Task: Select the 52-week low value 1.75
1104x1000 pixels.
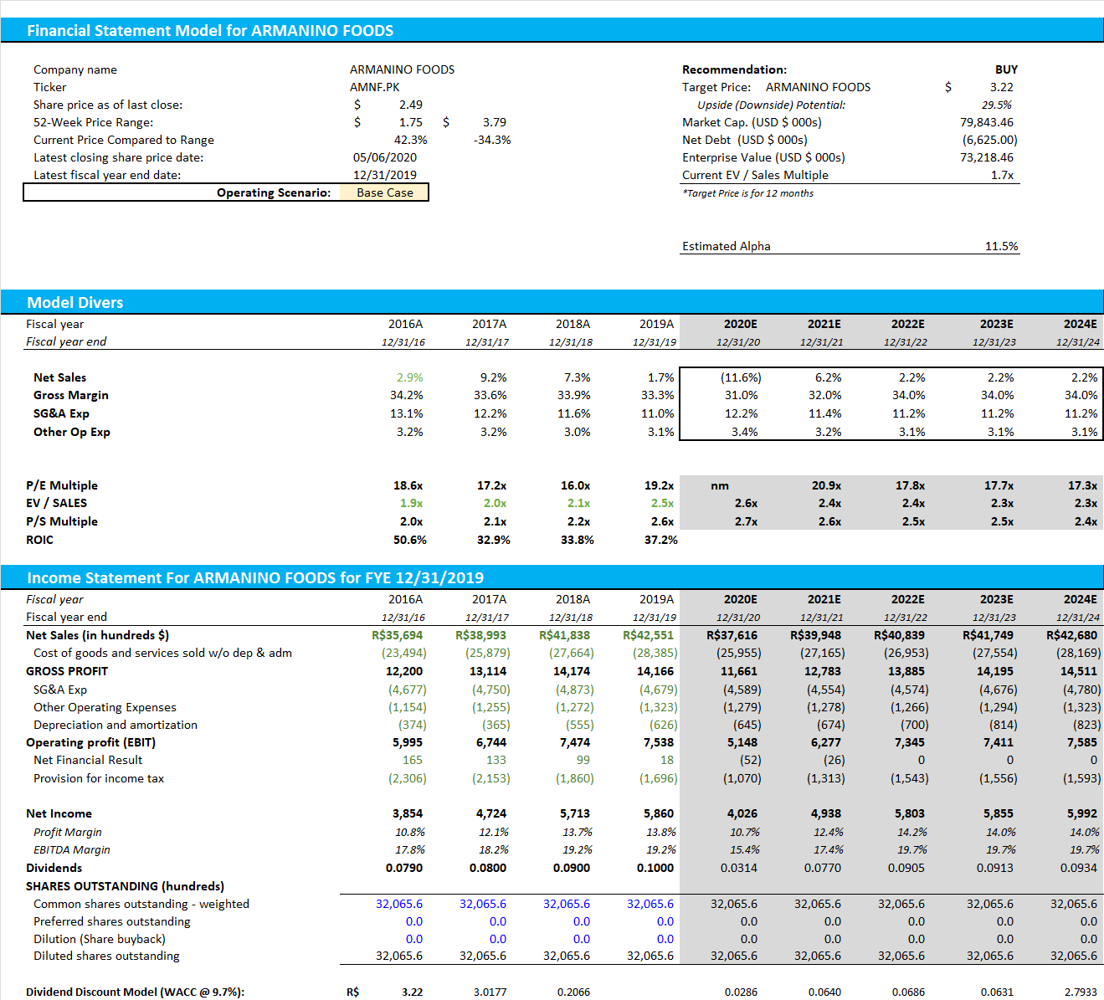Action: (410, 122)
